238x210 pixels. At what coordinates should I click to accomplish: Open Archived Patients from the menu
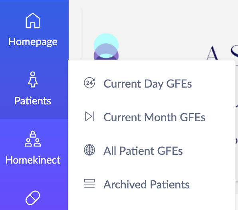point(147,184)
